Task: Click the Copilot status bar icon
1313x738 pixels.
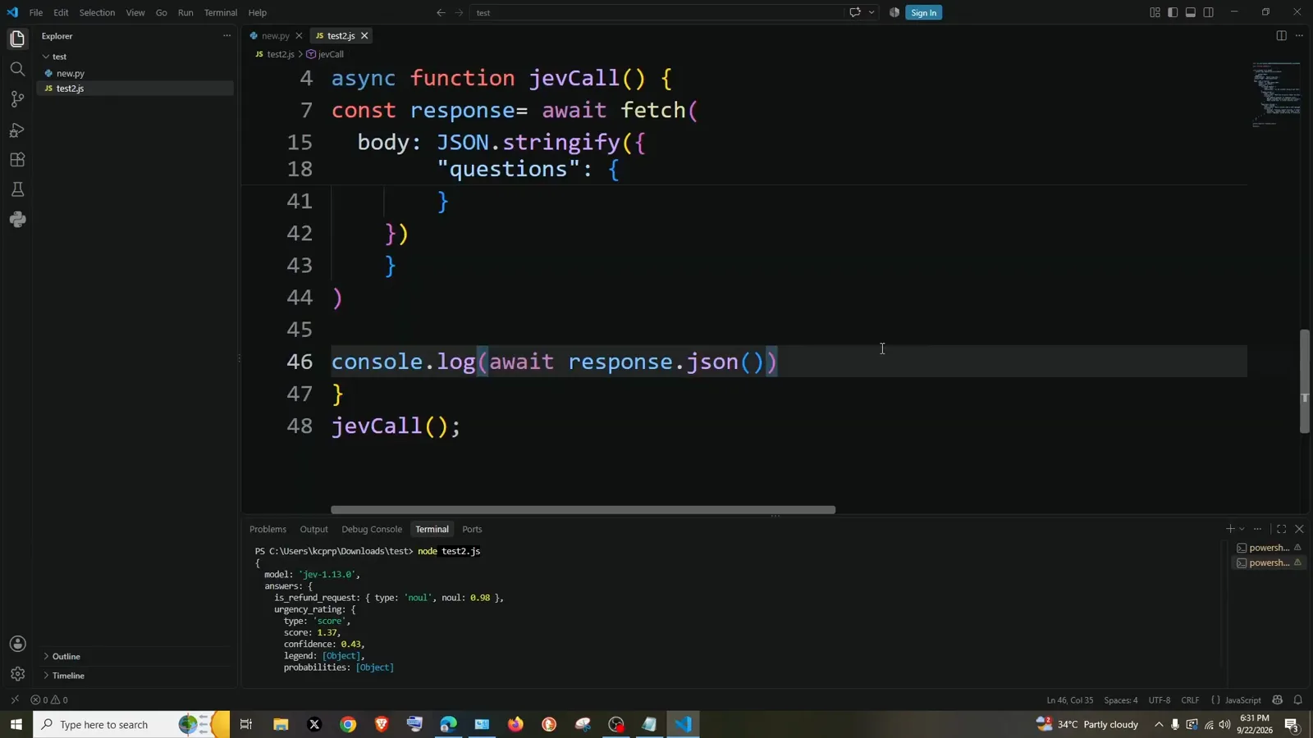Action: tap(1277, 700)
